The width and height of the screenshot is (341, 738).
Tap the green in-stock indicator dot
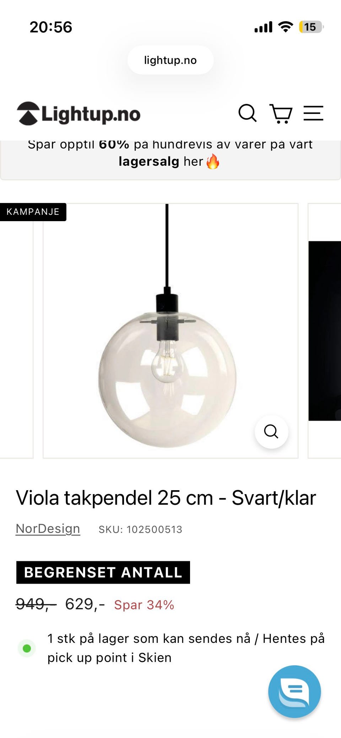coord(27,648)
